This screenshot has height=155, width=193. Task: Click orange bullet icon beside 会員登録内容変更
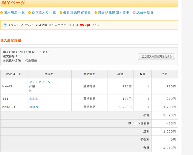61,13
